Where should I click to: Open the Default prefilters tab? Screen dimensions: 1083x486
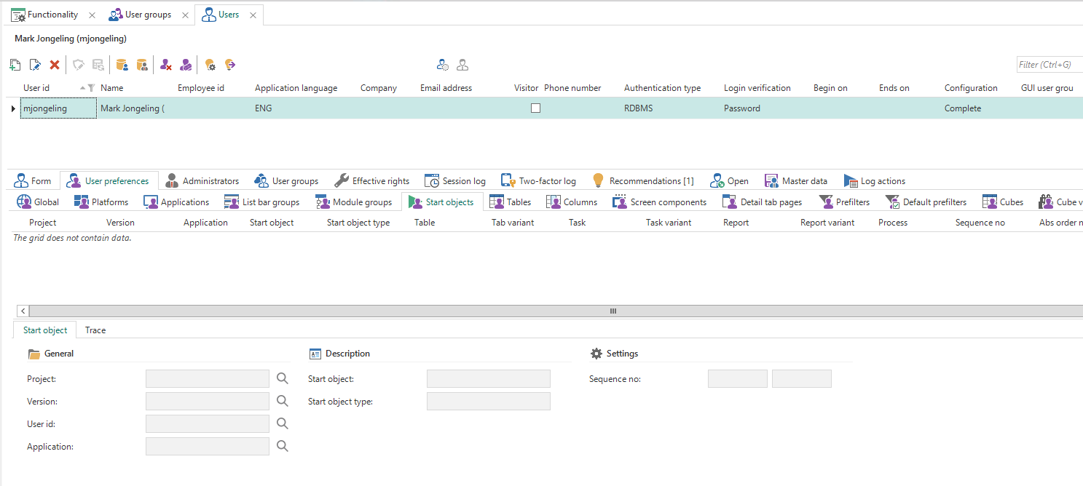926,202
